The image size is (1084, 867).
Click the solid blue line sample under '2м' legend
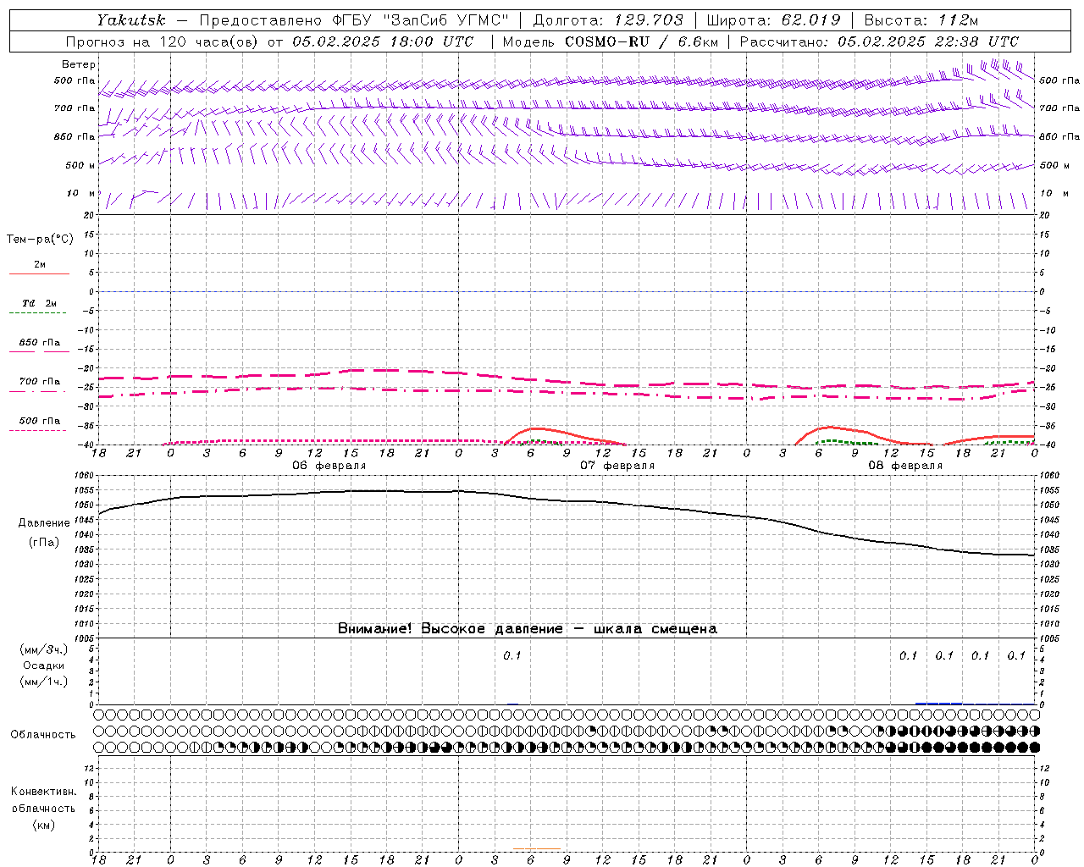(39, 273)
